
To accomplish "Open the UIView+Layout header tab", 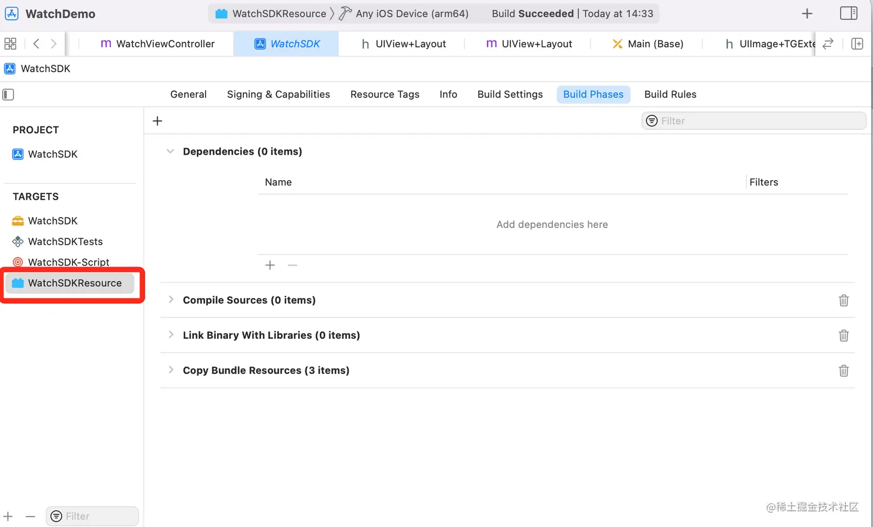I will [403, 44].
